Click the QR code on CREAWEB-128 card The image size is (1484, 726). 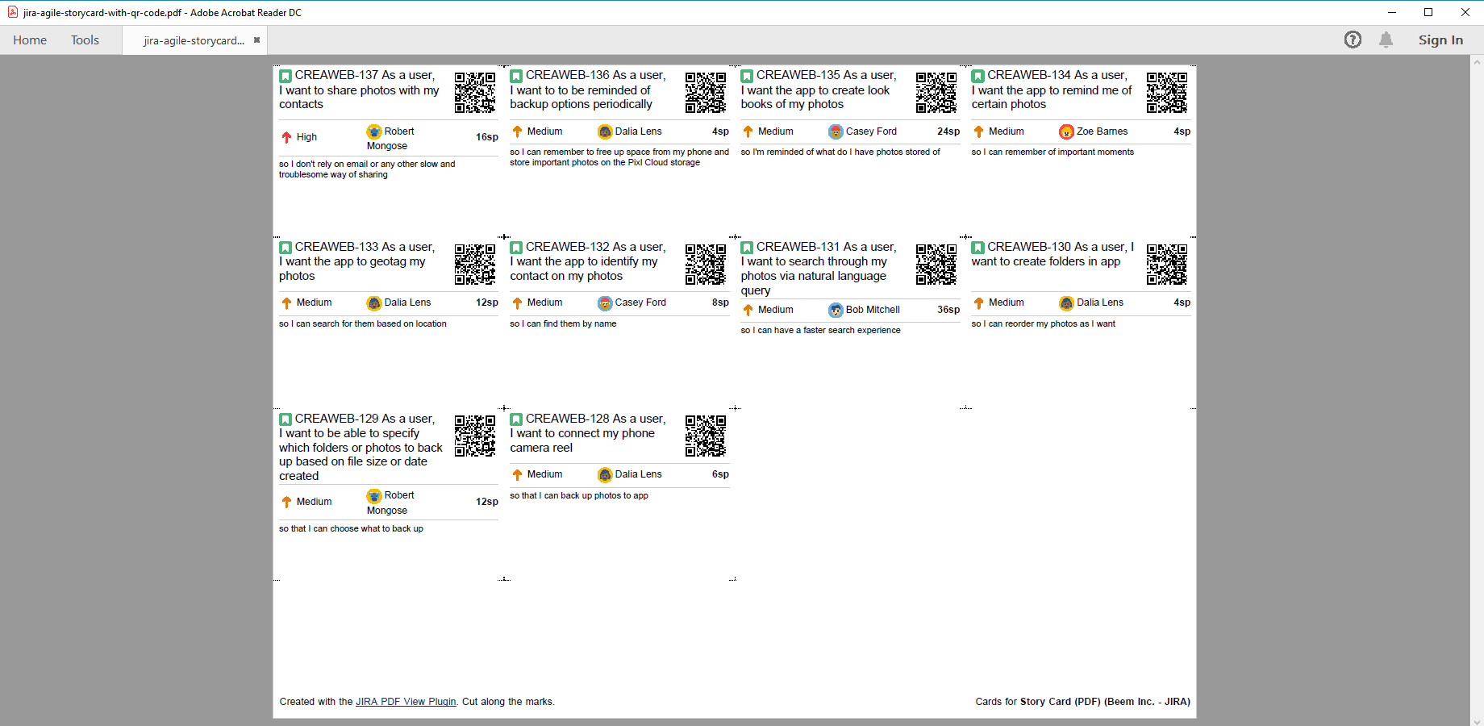[705, 436]
